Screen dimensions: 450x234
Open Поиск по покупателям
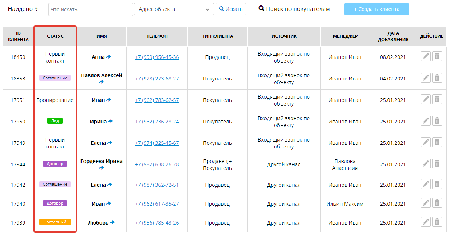click(x=294, y=9)
